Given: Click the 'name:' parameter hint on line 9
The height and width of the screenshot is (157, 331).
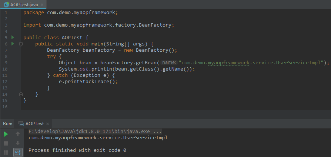Looking at the screenshot, I should tap(168, 62).
